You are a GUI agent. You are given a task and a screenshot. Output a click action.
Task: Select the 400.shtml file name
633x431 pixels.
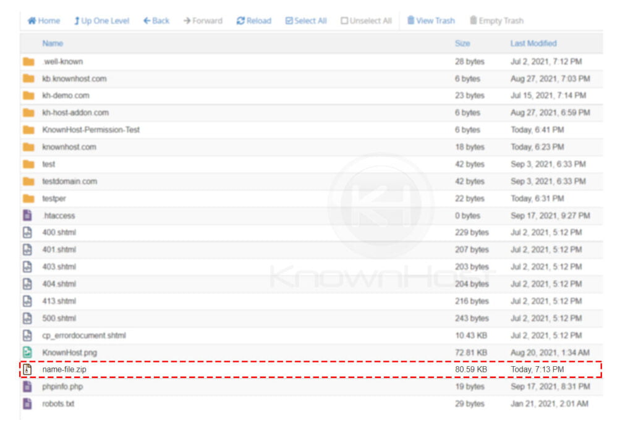pyautogui.click(x=59, y=232)
